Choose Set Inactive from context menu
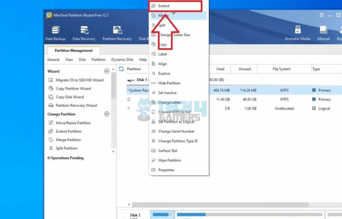Image resolution: width=342 pixels, height=219 pixels. point(179,93)
